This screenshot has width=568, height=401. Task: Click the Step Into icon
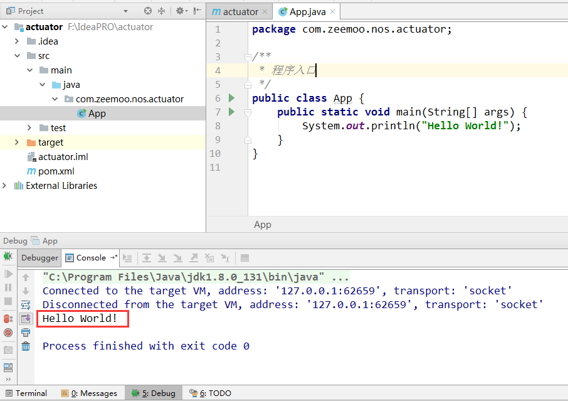pos(162,258)
